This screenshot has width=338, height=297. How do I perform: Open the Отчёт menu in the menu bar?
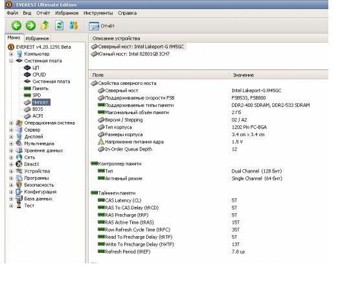pyautogui.click(x=43, y=13)
